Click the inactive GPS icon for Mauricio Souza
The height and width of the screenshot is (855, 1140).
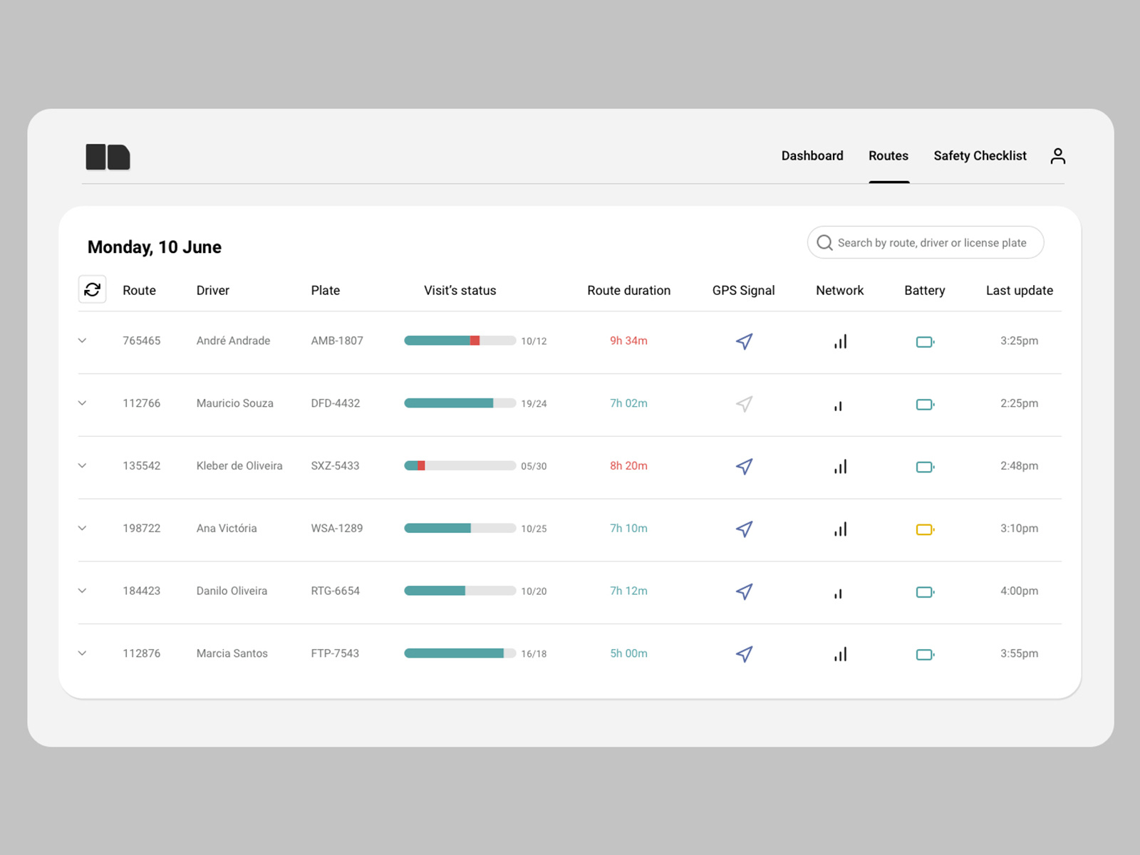point(744,404)
